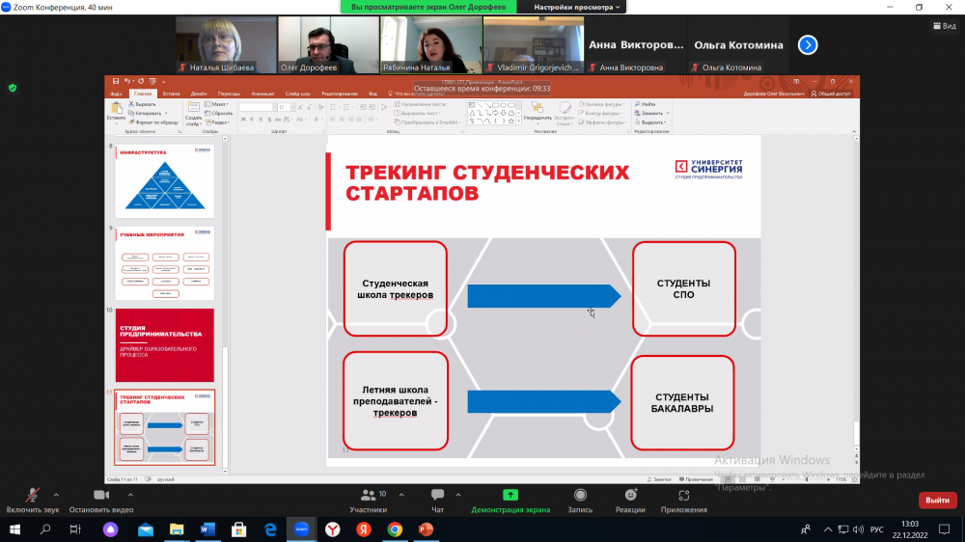
Task: Open the Чат chat panel
Action: pos(437,500)
